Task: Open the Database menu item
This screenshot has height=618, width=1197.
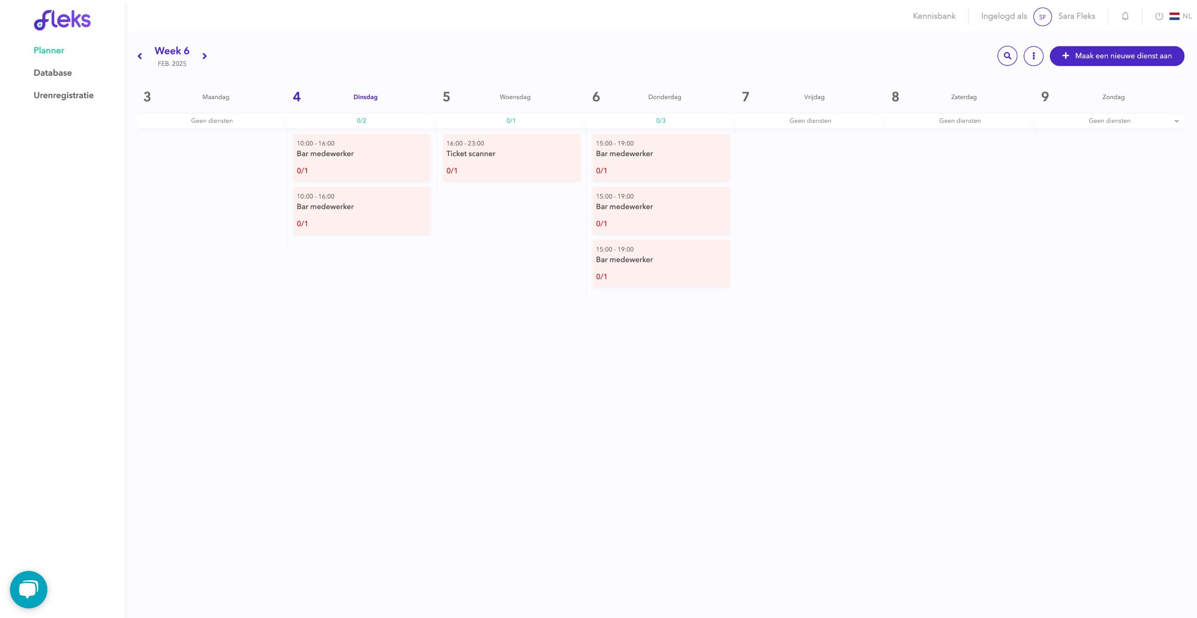Action: coord(52,73)
